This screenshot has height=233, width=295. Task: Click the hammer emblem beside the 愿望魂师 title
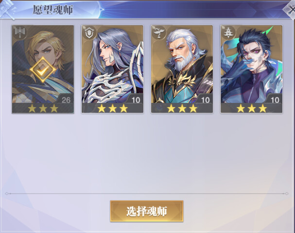(8, 10)
